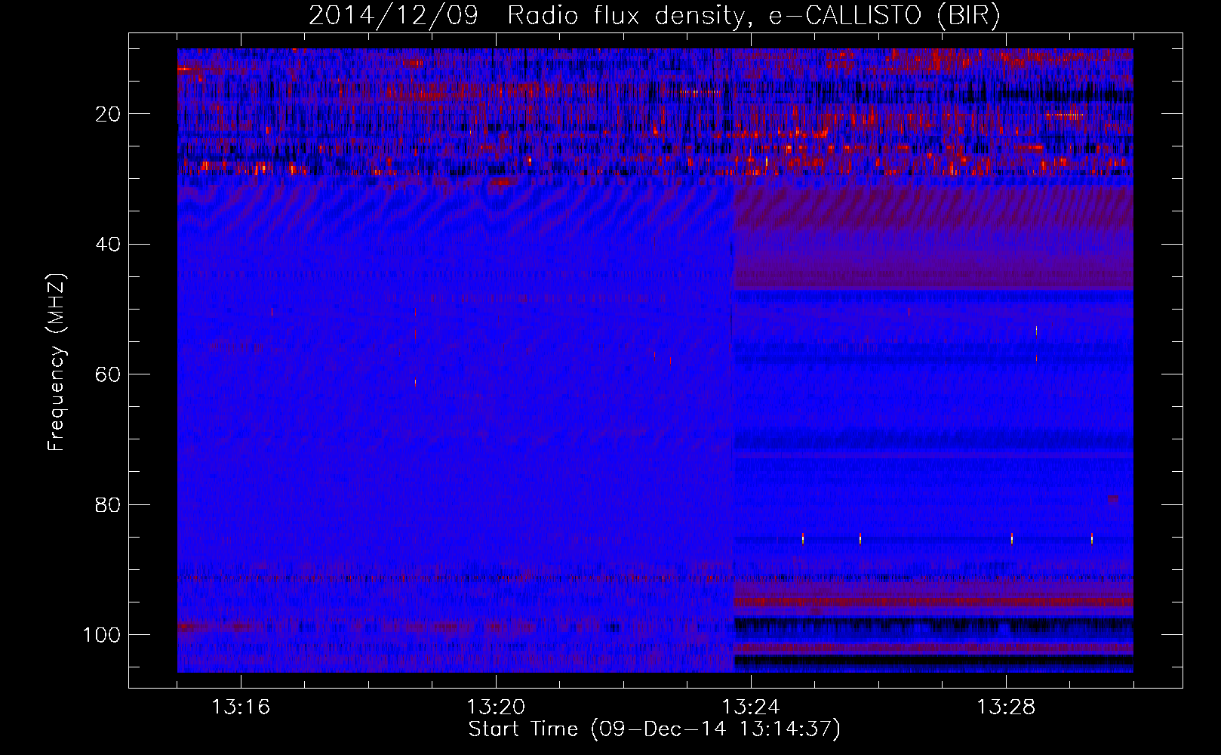Click the 13:16 time tick label

click(241, 707)
